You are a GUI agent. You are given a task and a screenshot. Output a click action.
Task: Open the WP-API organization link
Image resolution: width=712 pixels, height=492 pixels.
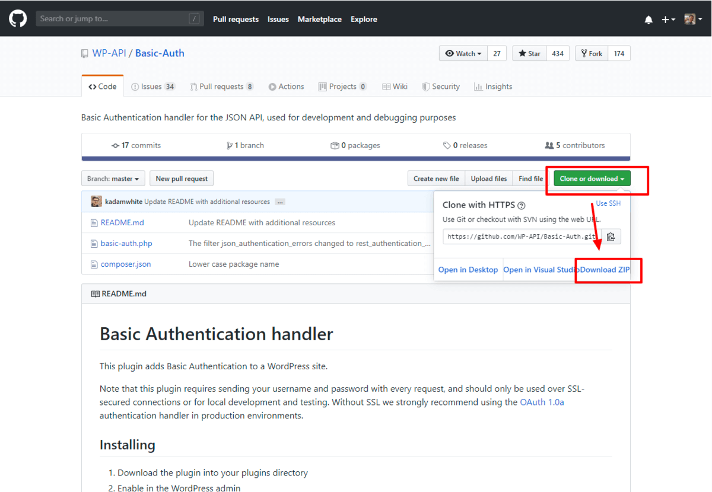pos(109,53)
